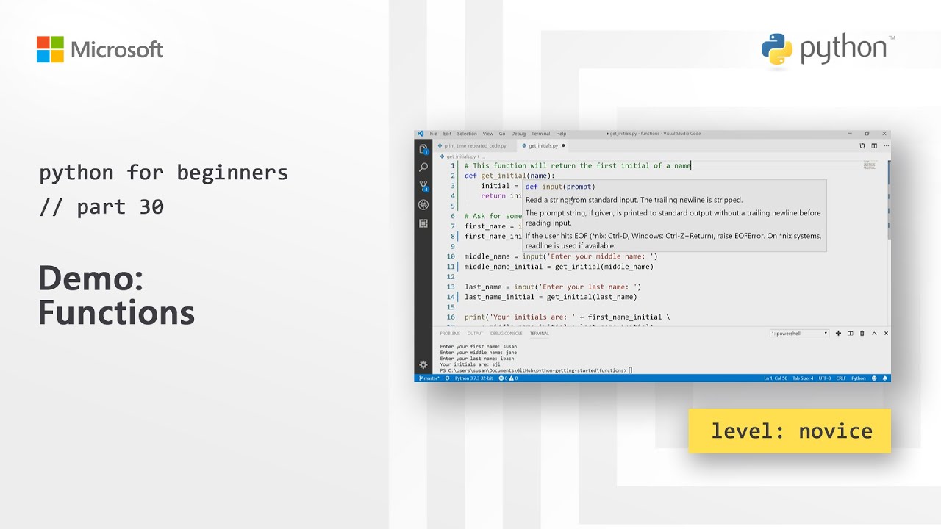This screenshot has height=529, width=941.
Task: Open the Manage gear at sidebar bottom
Action: pyautogui.click(x=423, y=364)
